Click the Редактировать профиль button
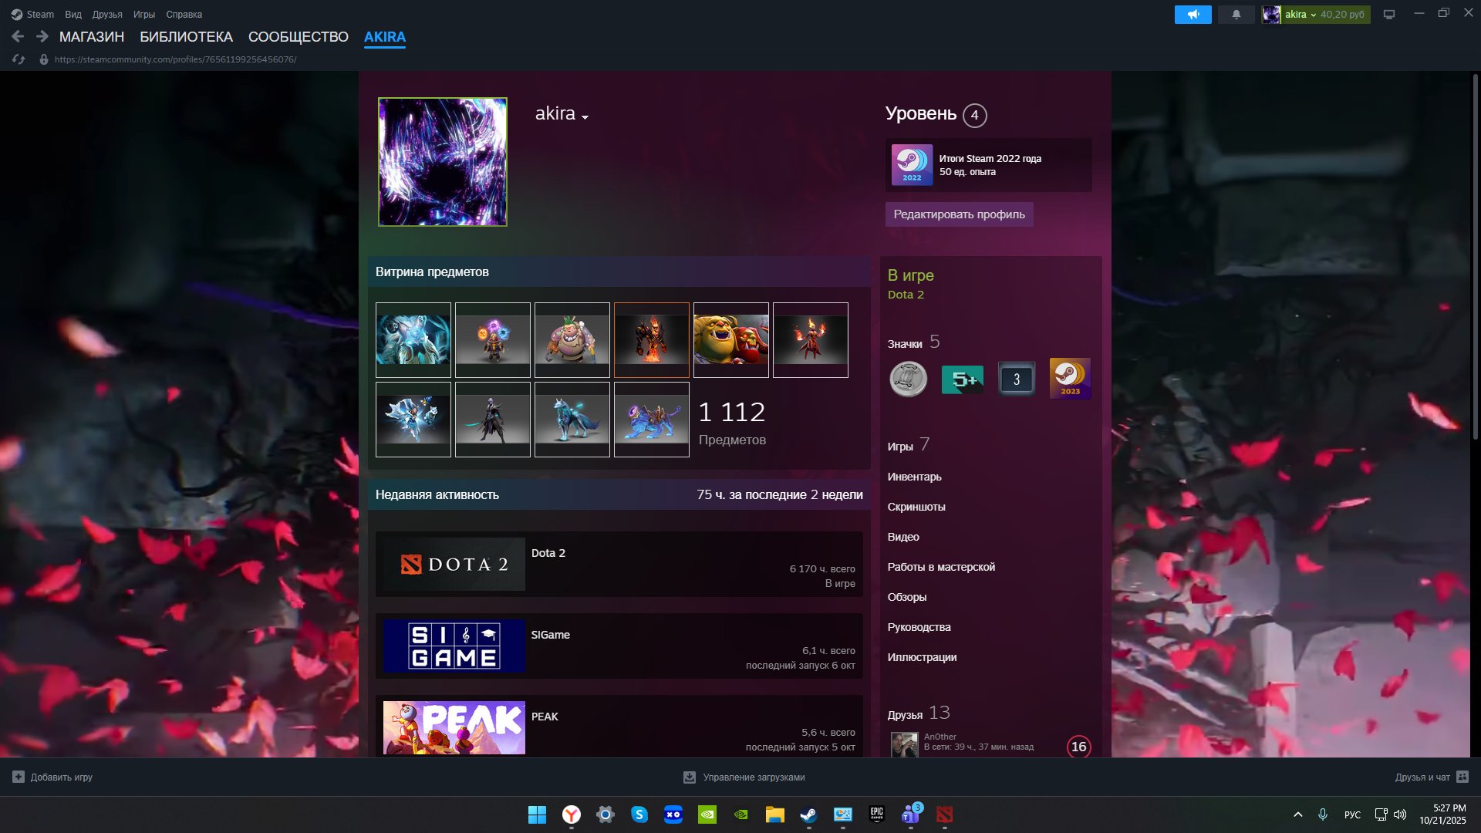This screenshot has height=833, width=1481. point(959,214)
